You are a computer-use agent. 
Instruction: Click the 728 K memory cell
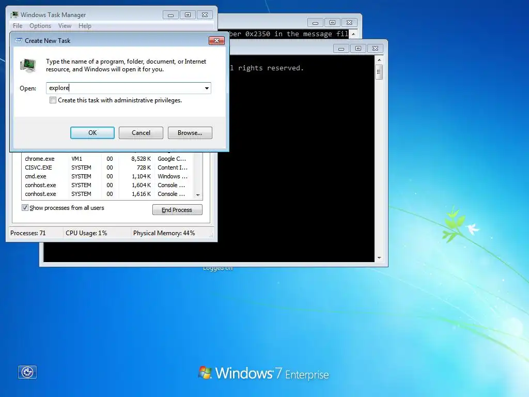144,167
